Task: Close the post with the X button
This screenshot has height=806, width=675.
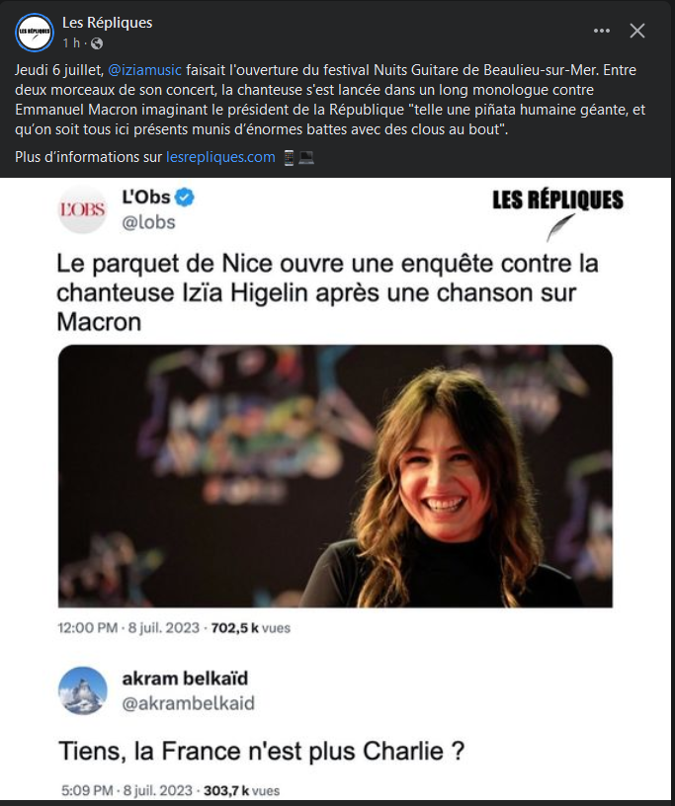Action: click(x=637, y=31)
